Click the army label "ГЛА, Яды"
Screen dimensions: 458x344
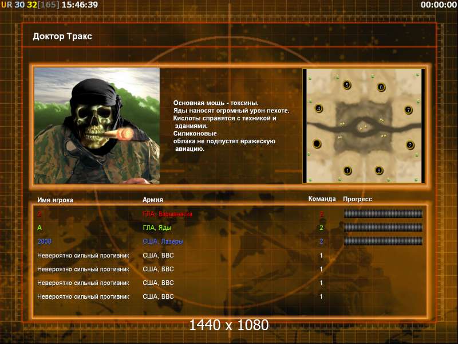click(157, 228)
